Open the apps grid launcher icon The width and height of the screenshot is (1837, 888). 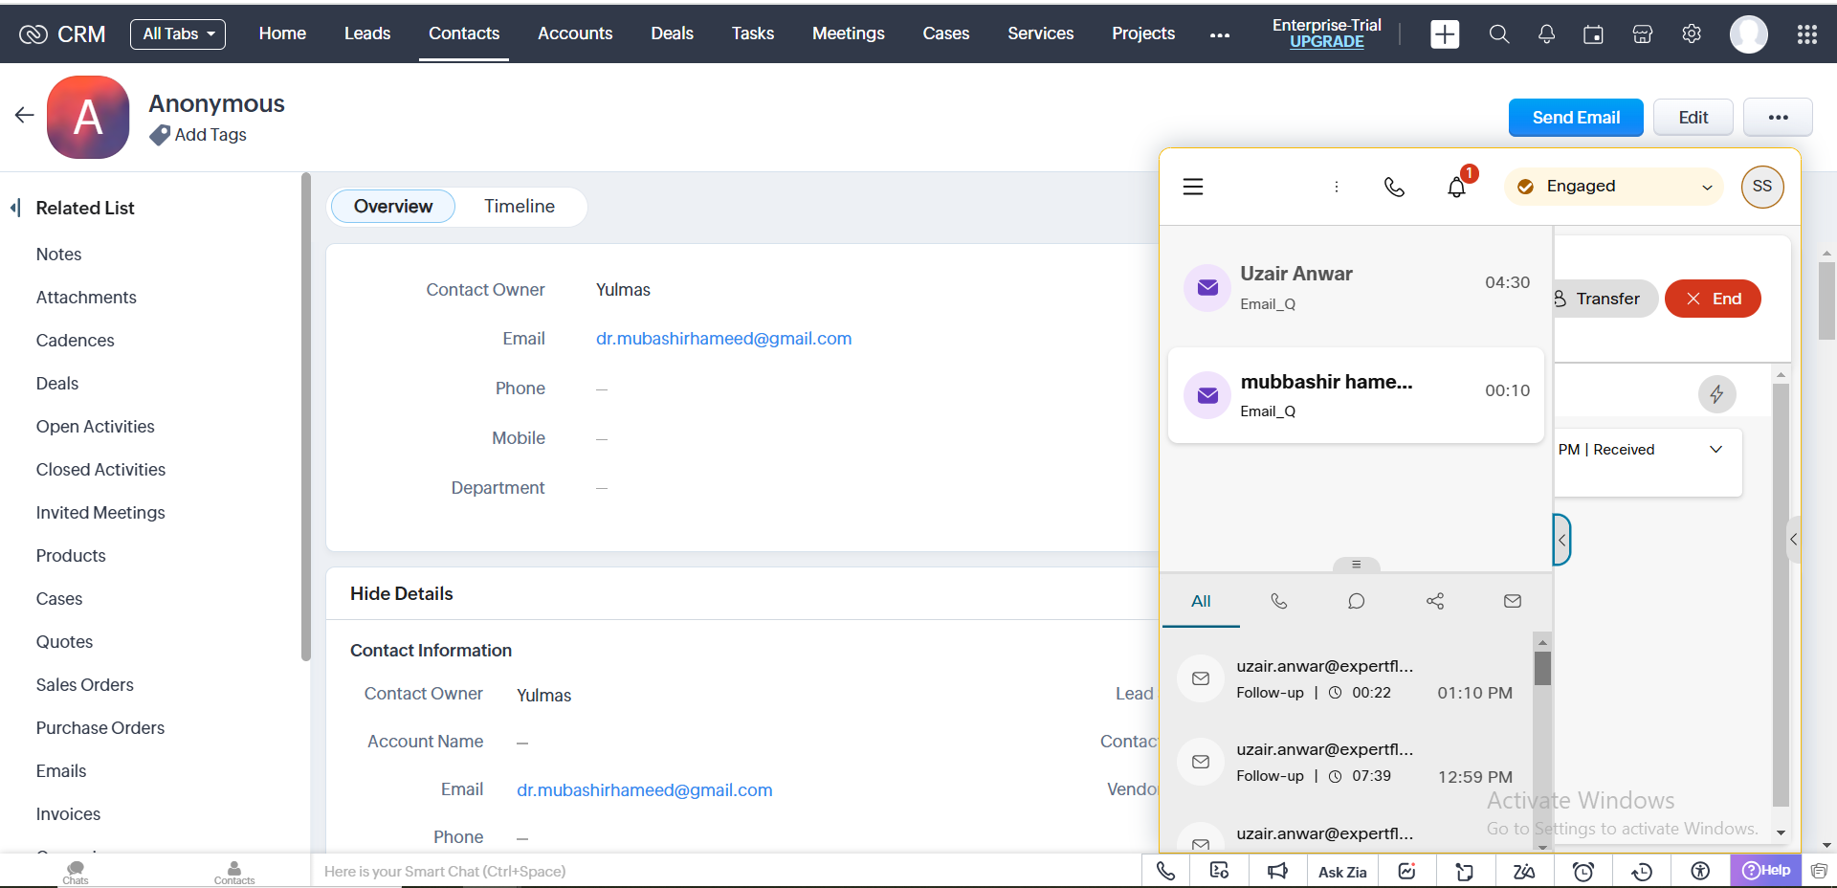[1806, 34]
